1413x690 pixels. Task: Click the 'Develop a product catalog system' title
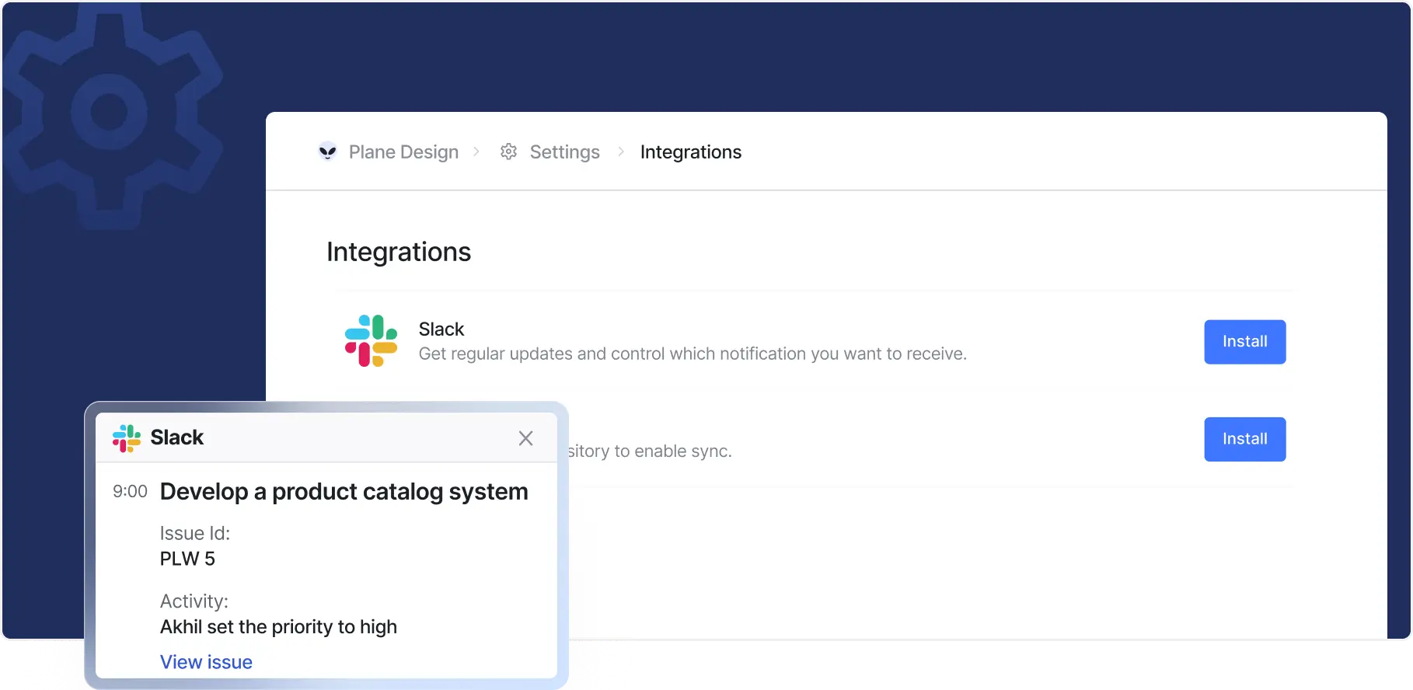pos(344,492)
